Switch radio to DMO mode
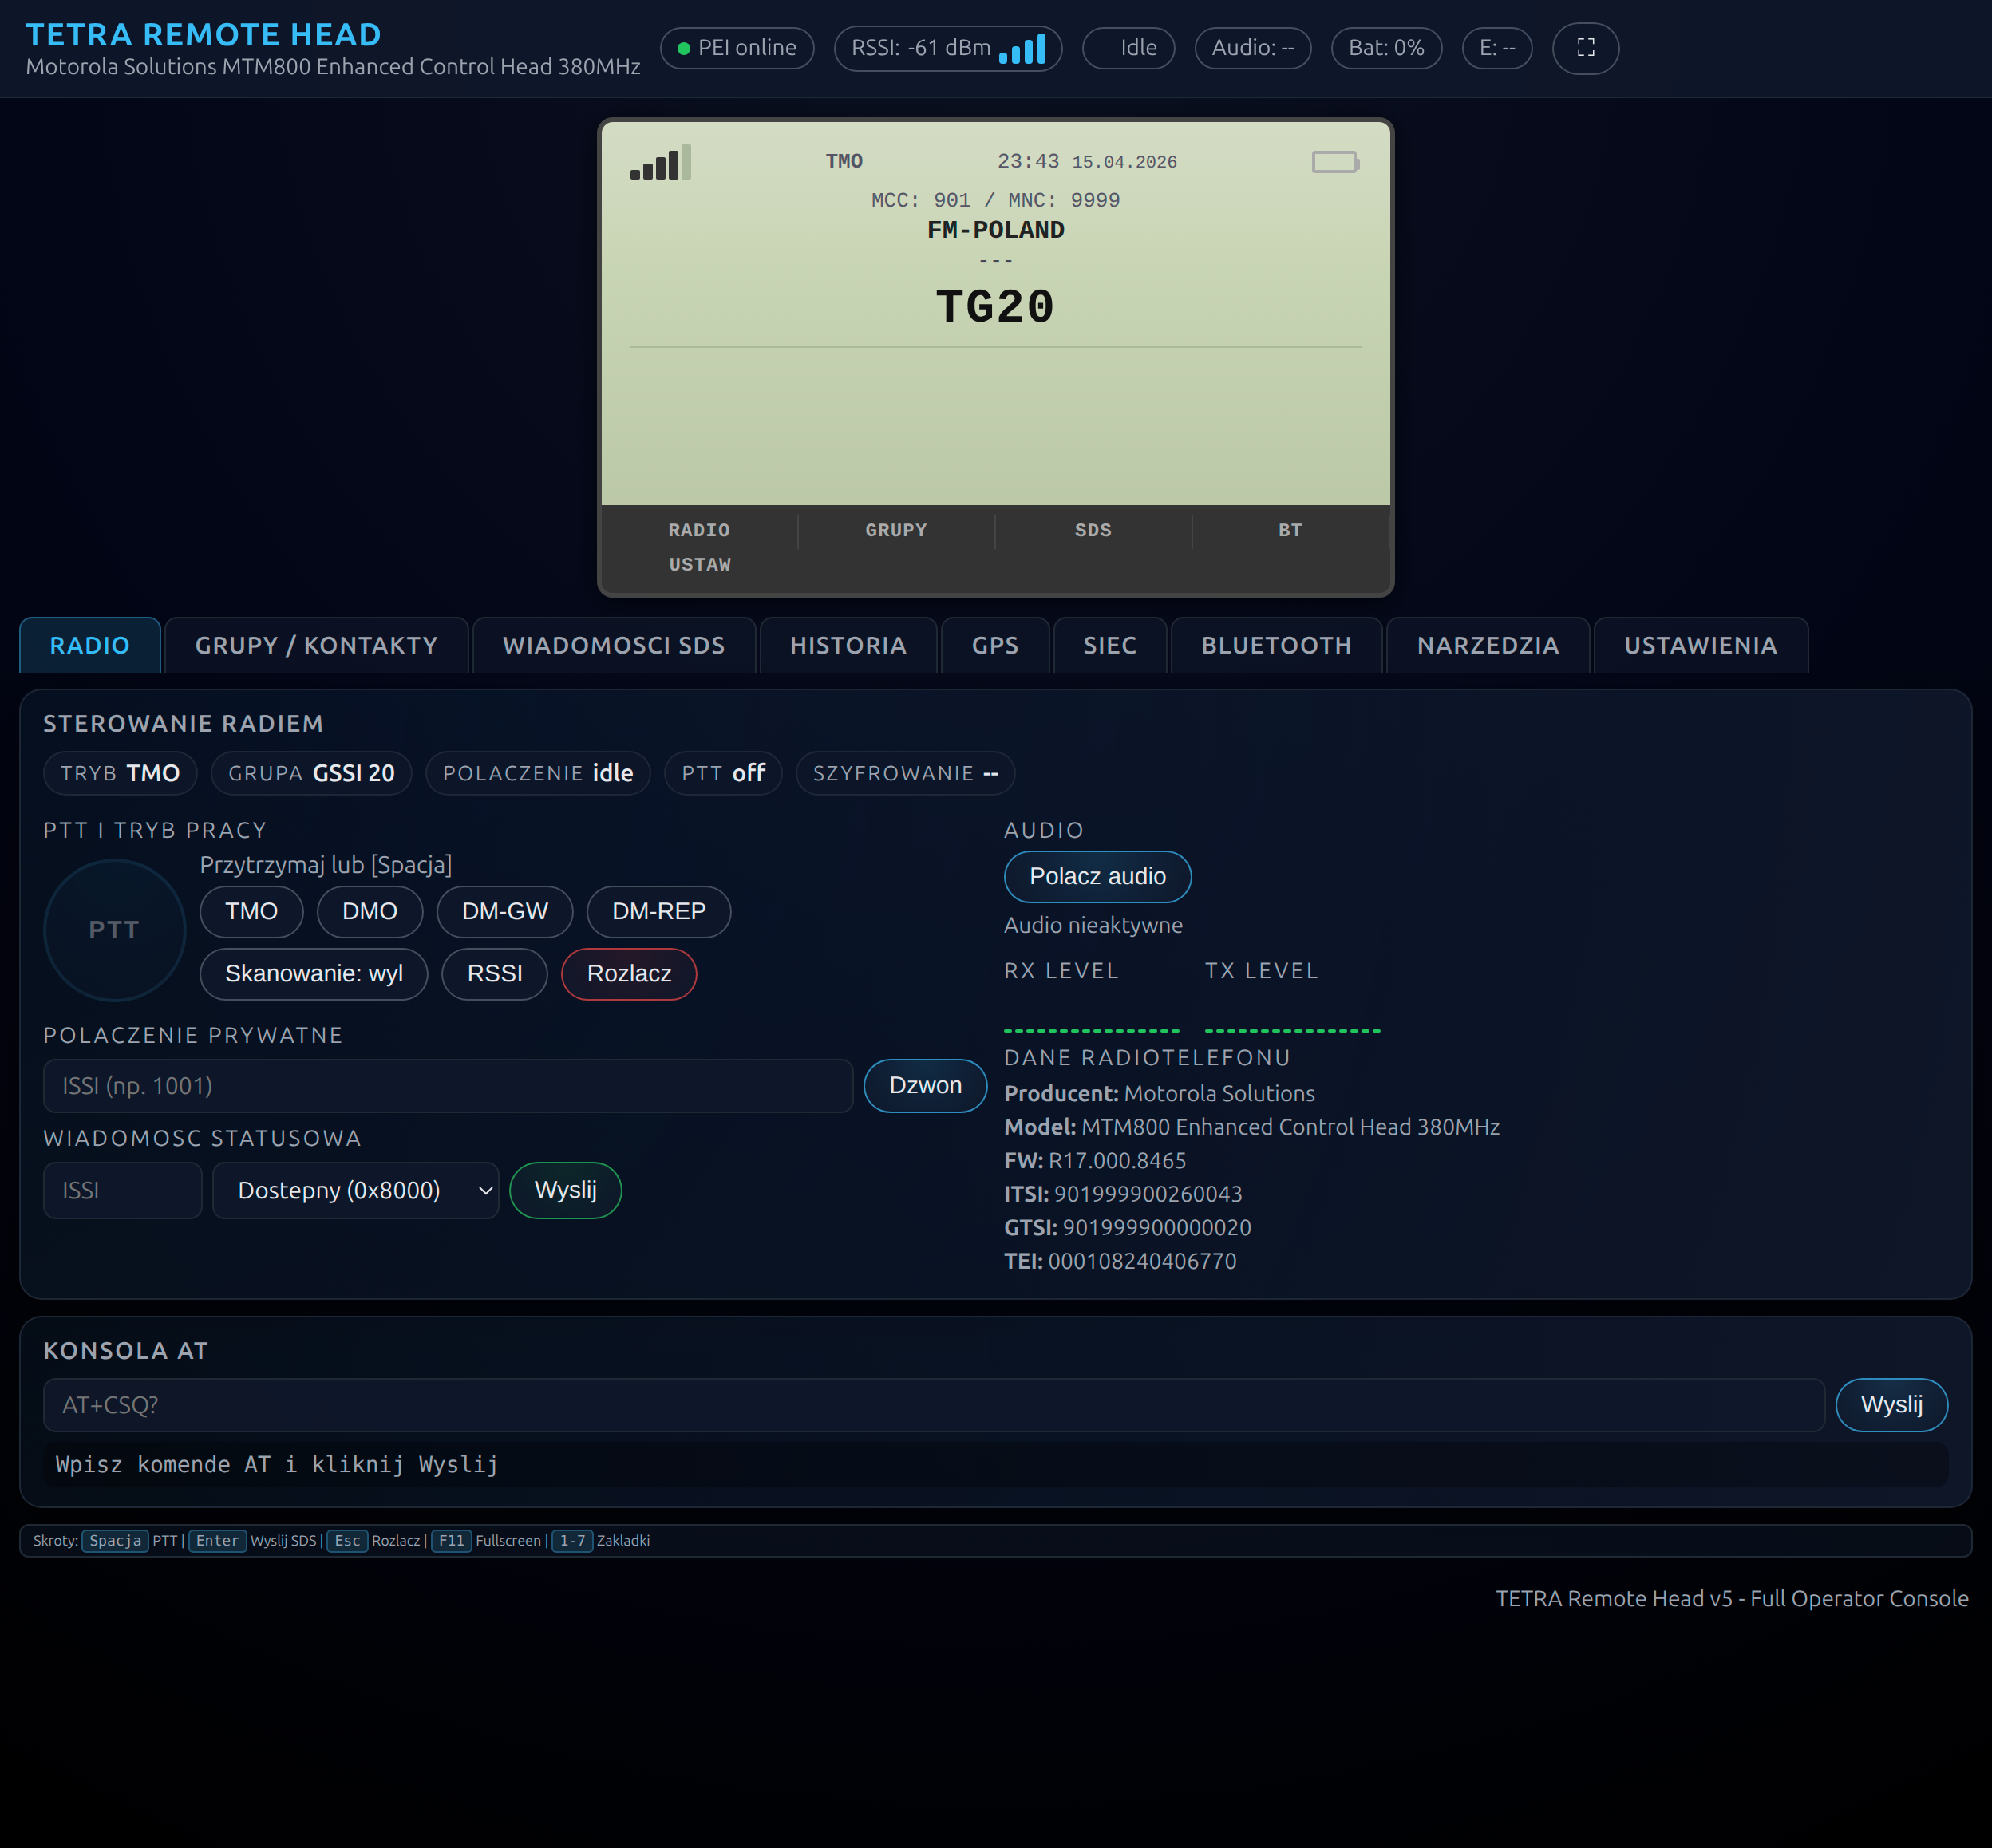The image size is (1992, 1848). coord(369,911)
